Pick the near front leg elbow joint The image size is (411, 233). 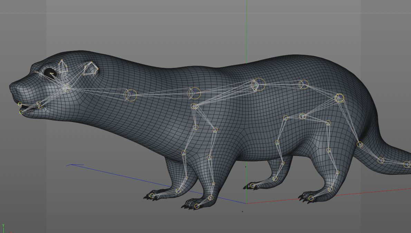click(x=215, y=130)
